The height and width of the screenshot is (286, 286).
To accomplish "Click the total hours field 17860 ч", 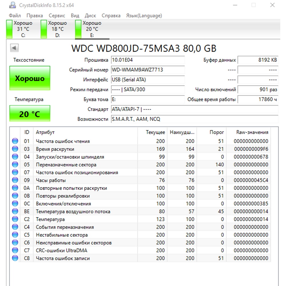I will click(x=258, y=99).
